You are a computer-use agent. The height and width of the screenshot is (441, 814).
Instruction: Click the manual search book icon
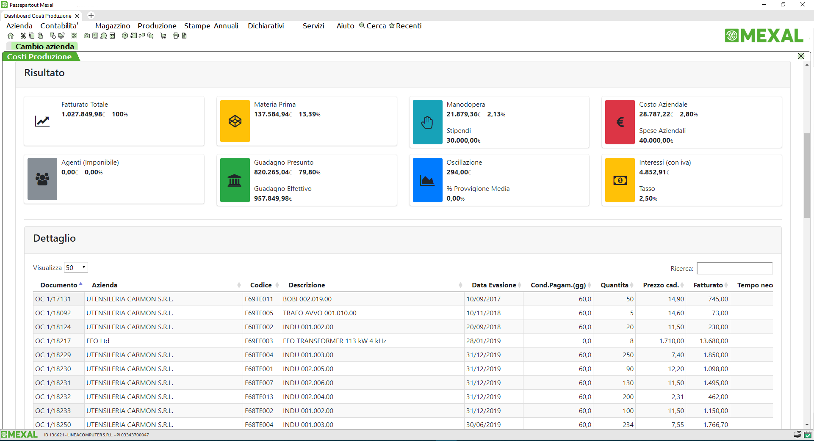click(x=133, y=36)
